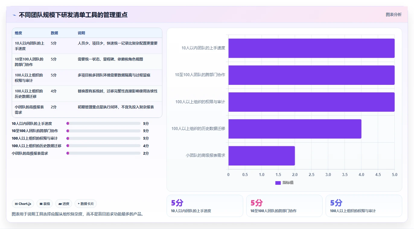414x229 pixels.
Task: Click chart bar for 10至100人团队的跨部门协作
Action: 311,75
